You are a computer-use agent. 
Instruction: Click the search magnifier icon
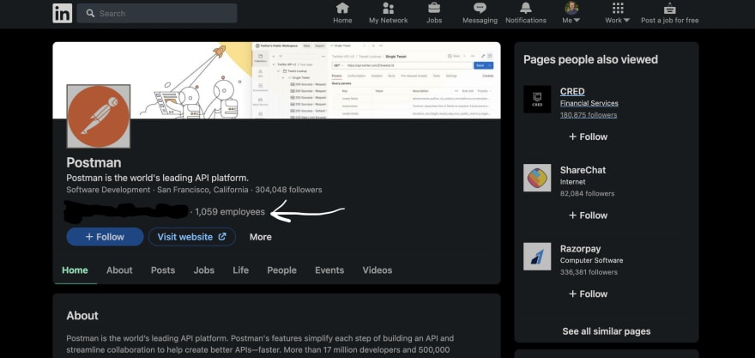tap(90, 14)
